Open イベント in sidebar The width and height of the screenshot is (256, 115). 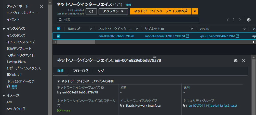(x=13, y=20)
